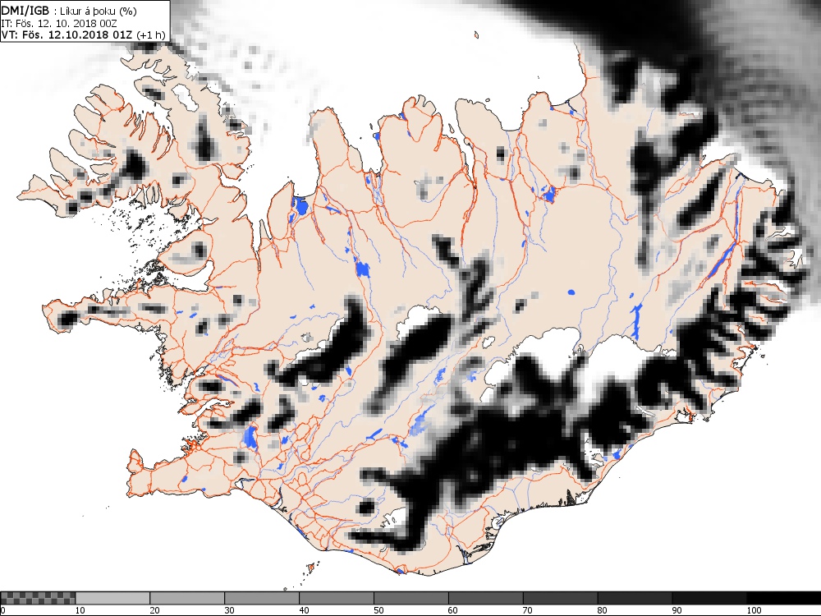Click the legend label "10"
This screenshot has width=821, height=616.
80,610
